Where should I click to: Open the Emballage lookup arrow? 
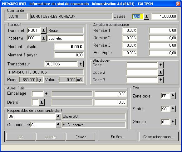coord(46,94)
